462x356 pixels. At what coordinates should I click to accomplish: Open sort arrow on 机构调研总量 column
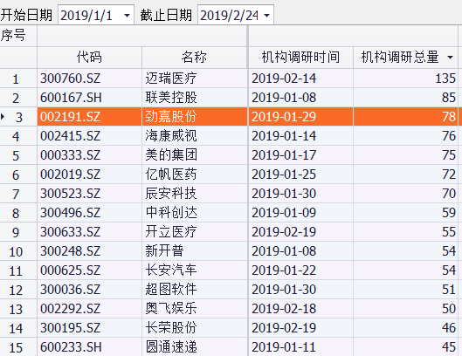tap(450, 58)
